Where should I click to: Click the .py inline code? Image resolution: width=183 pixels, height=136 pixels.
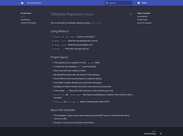pos(67,91)
